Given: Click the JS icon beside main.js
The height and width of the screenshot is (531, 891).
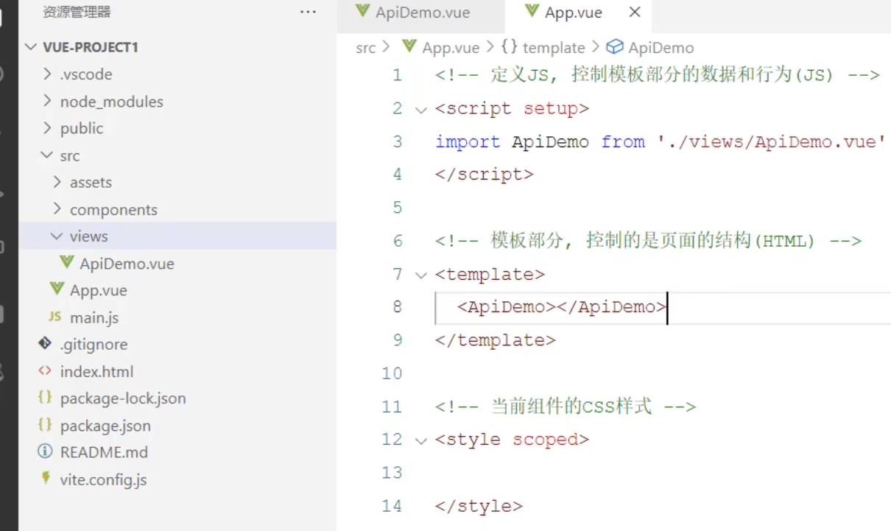Looking at the screenshot, I should (54, 317).
